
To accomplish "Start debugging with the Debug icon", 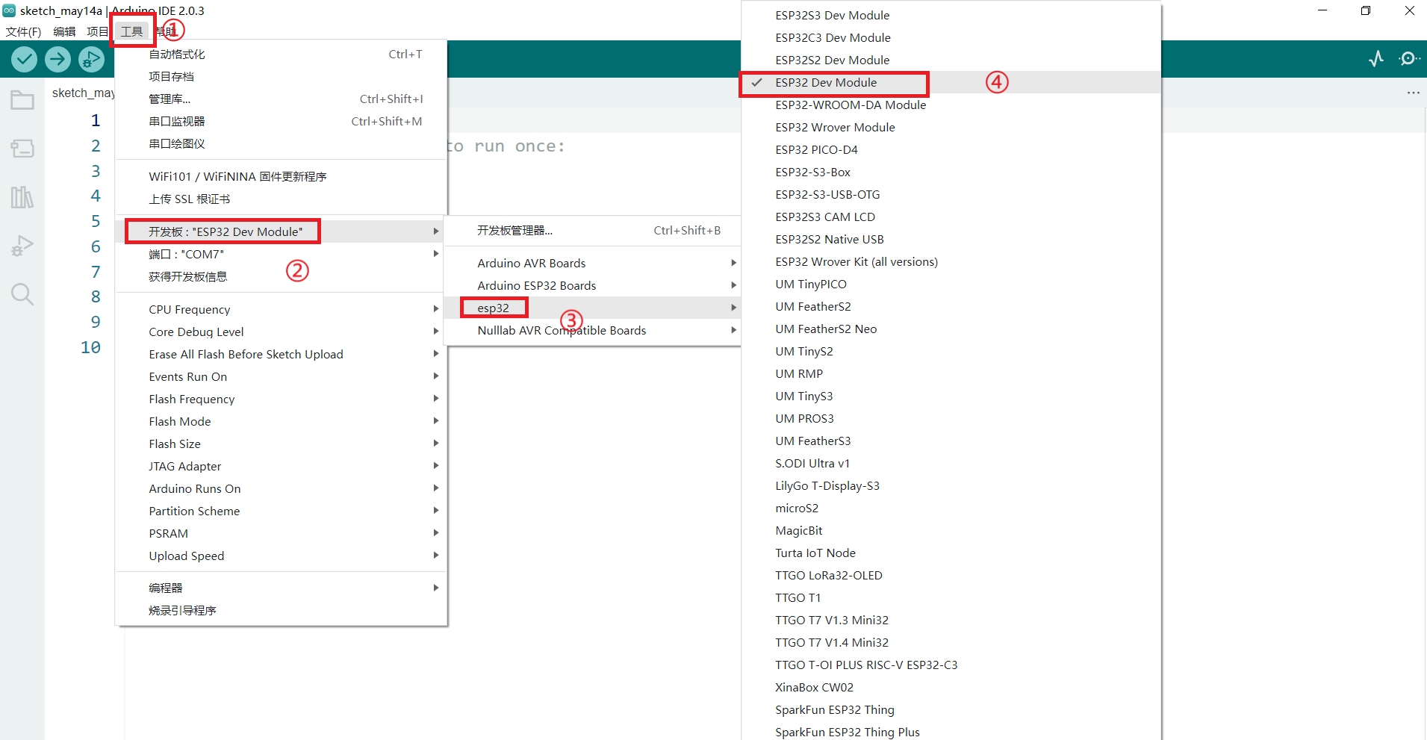I will [91, 59].
